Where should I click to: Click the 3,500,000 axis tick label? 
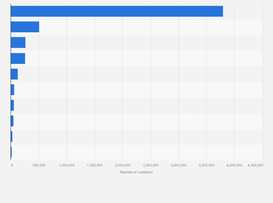(x=206, y=165)
